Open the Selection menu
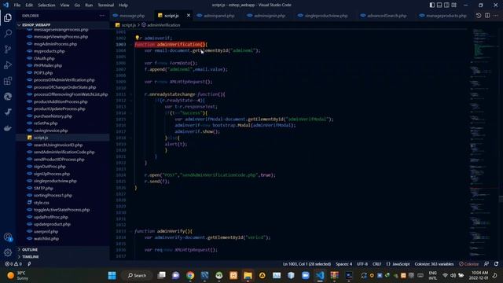 pyautogui.click(x=46, y=6)
